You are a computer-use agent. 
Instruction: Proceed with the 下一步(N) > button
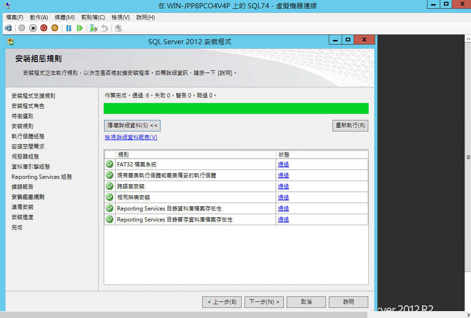(264, 302)
